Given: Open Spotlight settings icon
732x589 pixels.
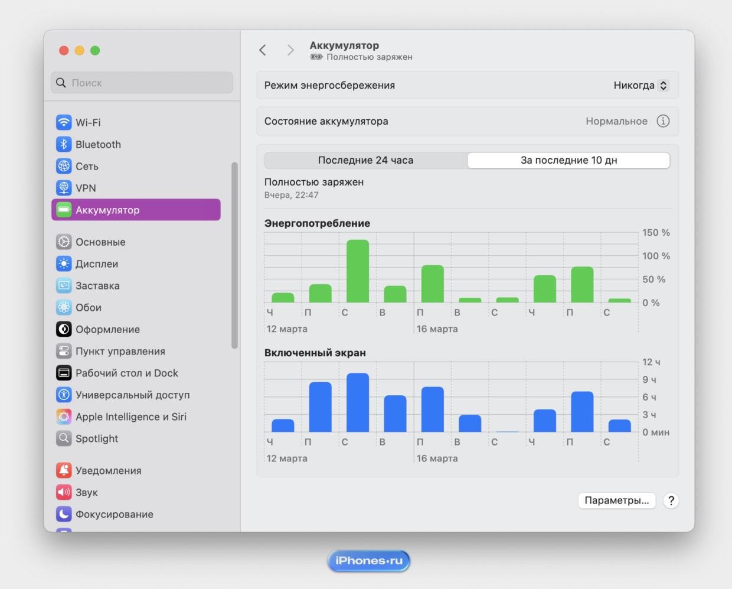Looking at the screenshot, I should click(64, 439).
